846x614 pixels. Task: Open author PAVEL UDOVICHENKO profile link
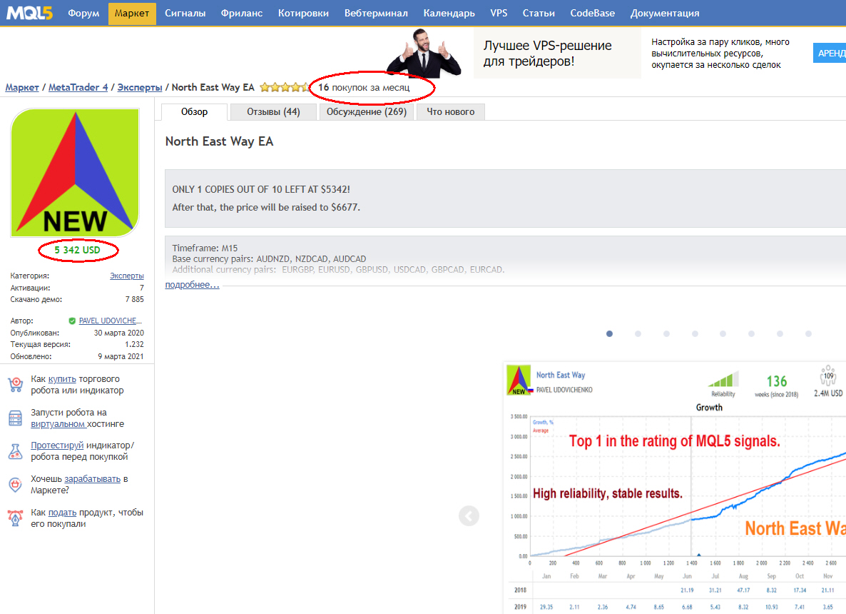(110, 321)
